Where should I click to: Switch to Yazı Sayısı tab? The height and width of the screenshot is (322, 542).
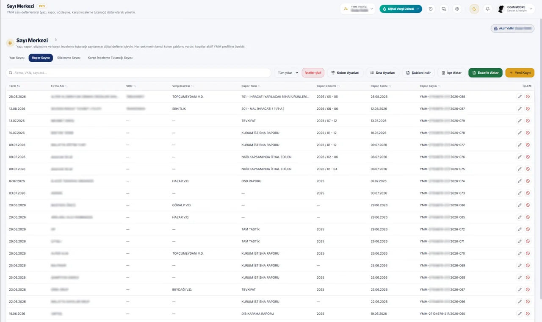(17, 58)
